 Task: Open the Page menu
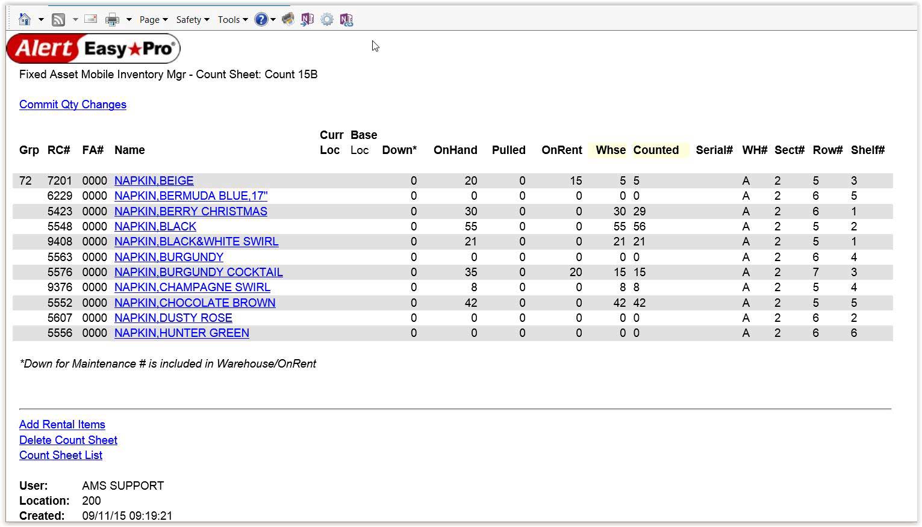[x=154, y=20]
